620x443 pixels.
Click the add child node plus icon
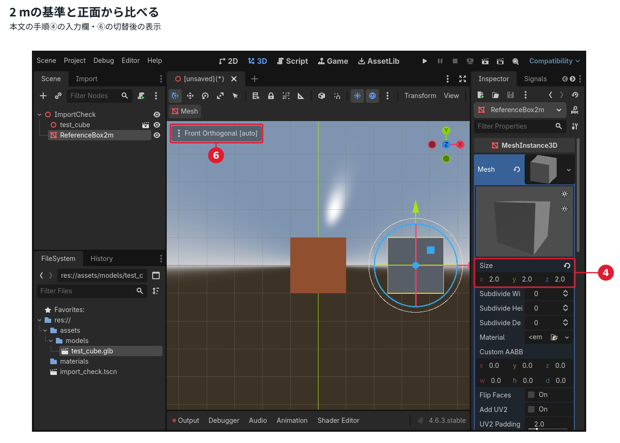(43, 96)
